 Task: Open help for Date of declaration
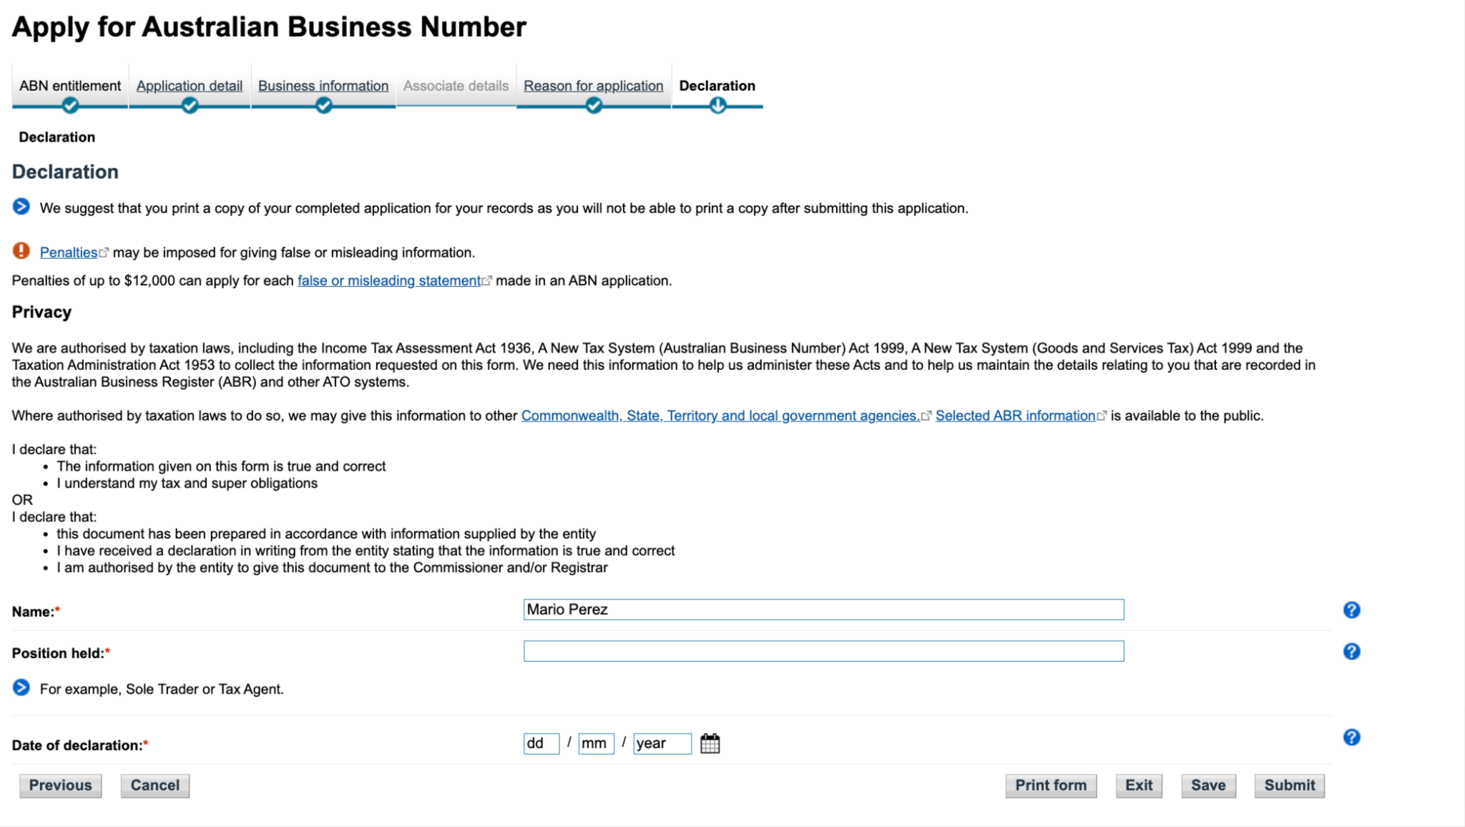click(x=1351, y=738)
